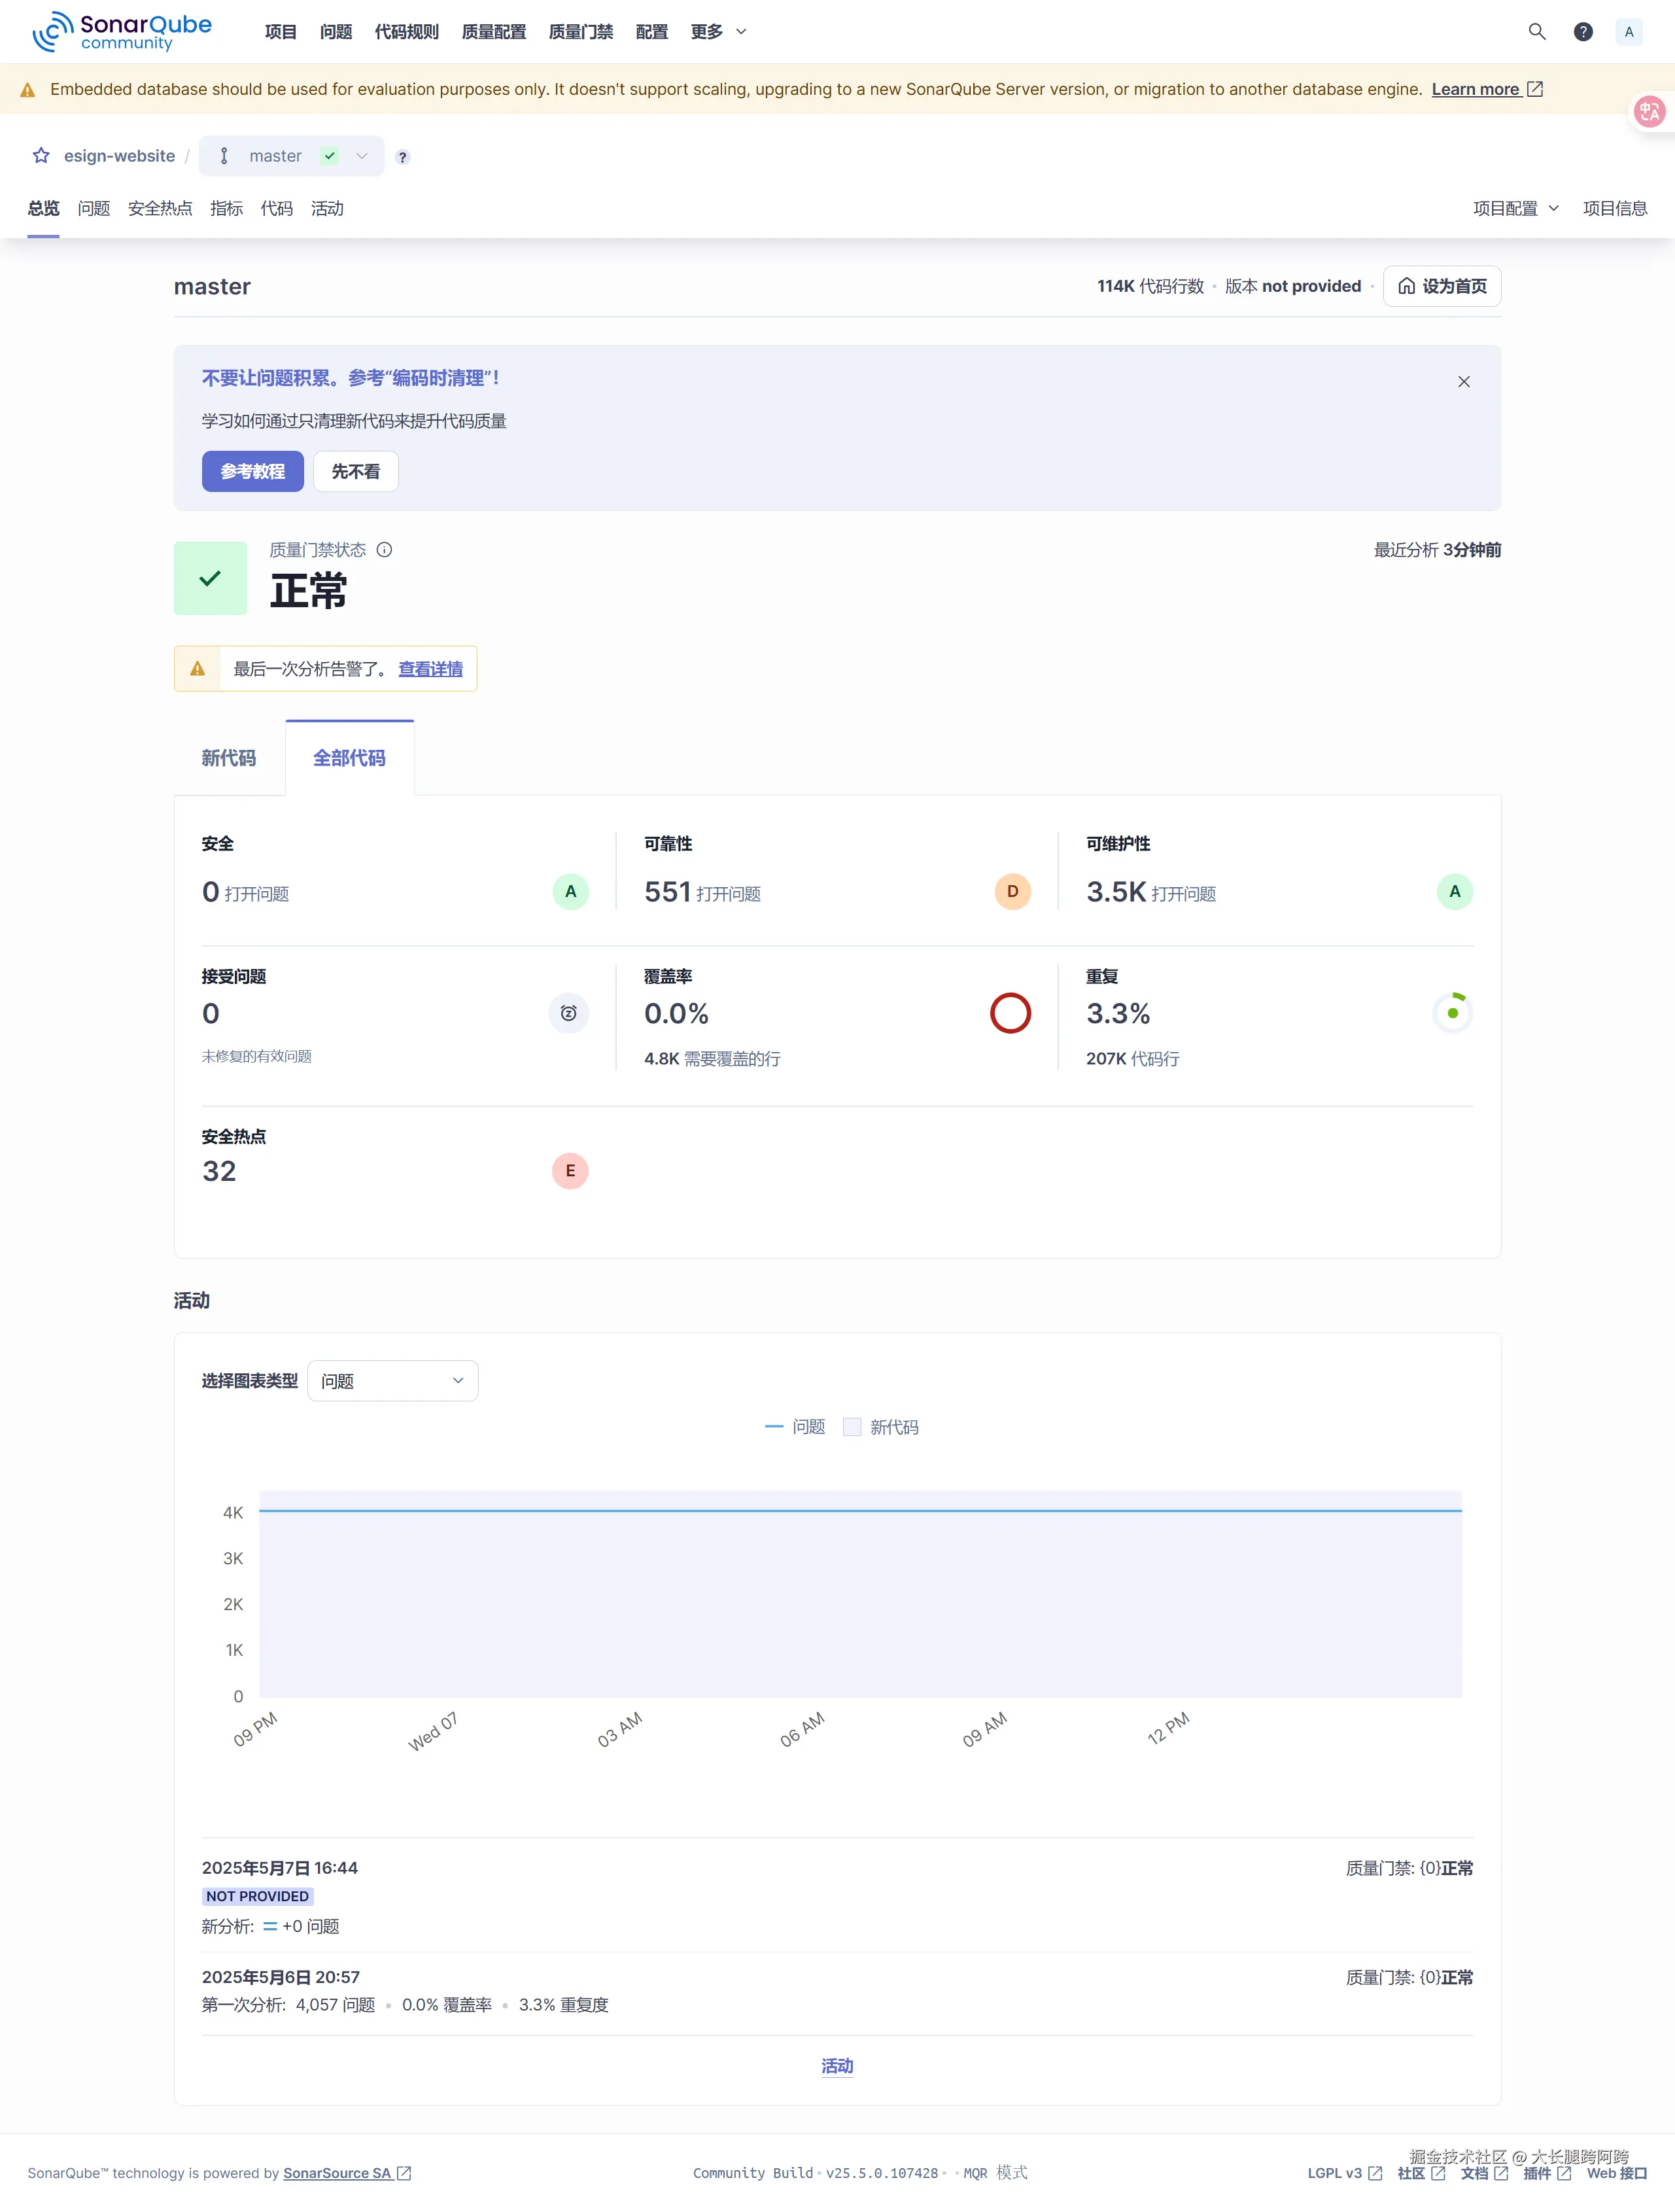The image size is (1675, 2212).
Task: Click the security hotspots rating E badge
Action: [570, 1171]
